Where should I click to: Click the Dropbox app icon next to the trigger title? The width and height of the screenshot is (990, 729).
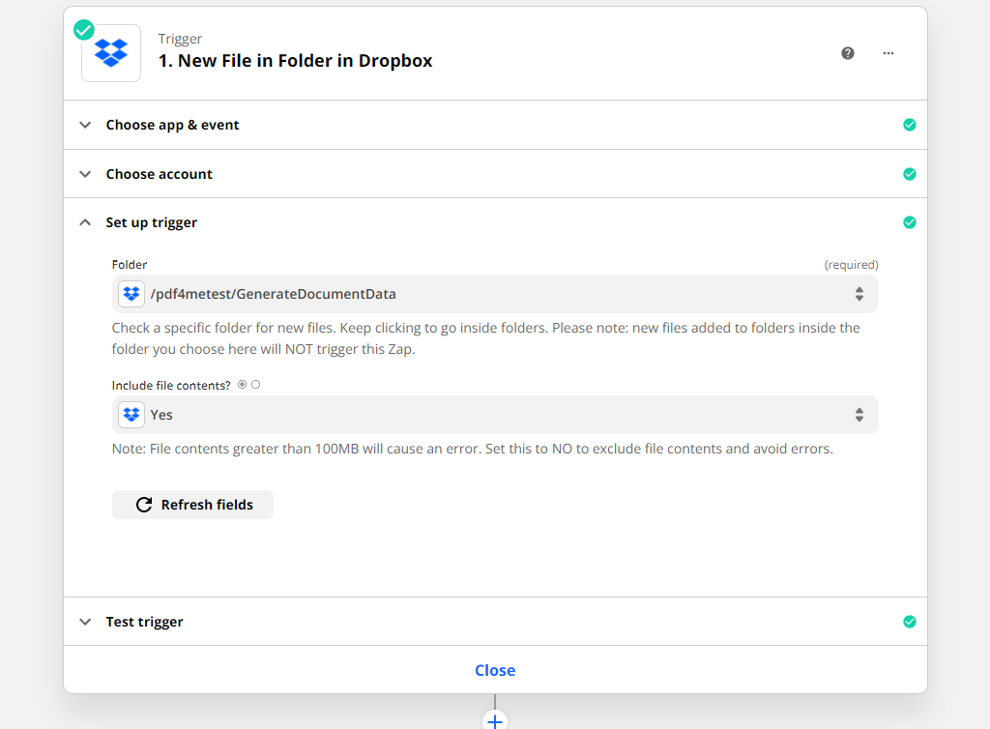point(110,53)
